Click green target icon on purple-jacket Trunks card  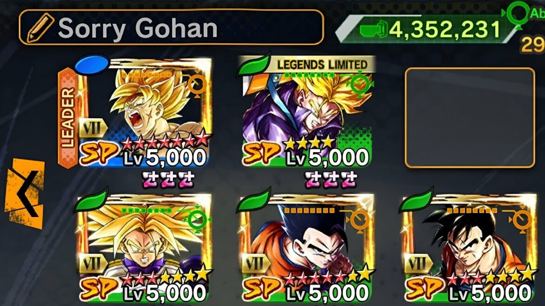360,84
